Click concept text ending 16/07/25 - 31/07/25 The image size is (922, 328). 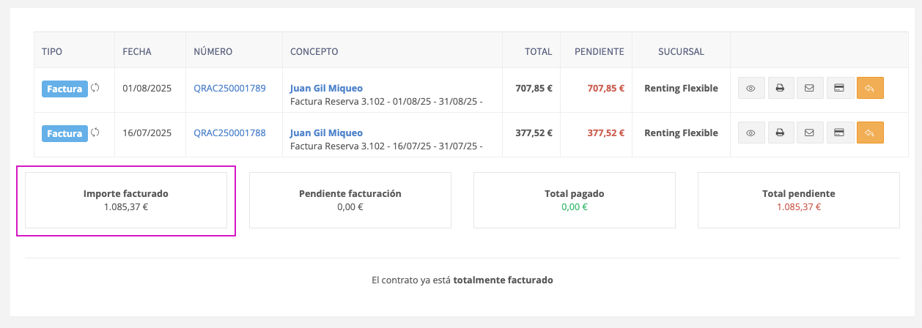(386, 146)
